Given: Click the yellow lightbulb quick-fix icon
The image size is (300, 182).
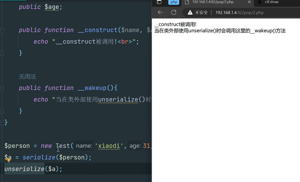Looking at the screenshot, I should point(9,160).
